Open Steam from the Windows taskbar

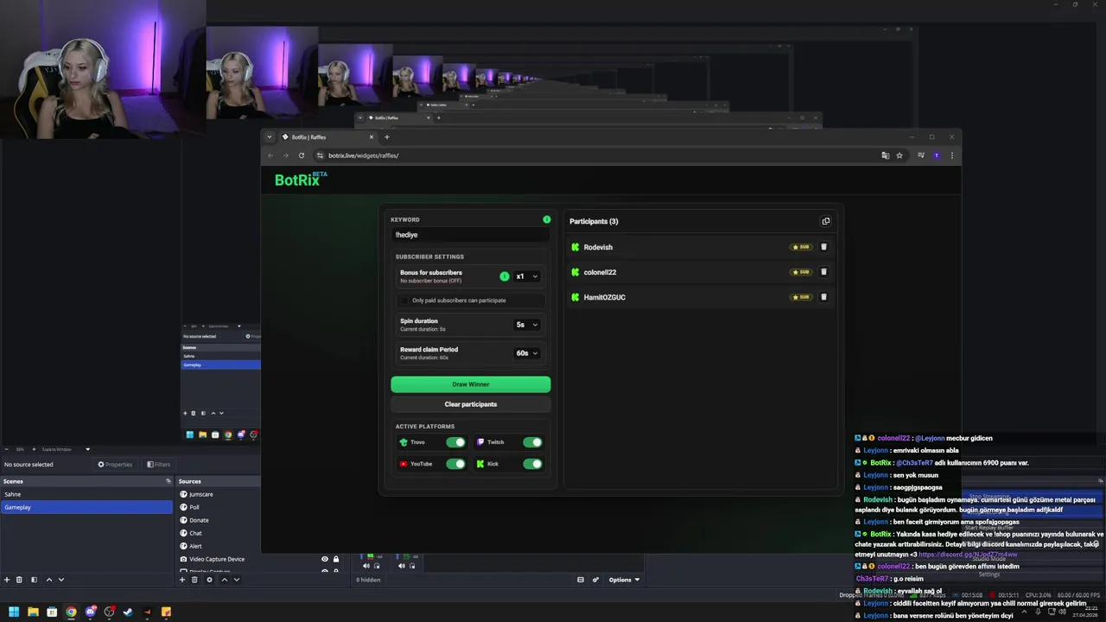(x=128, y=612)
